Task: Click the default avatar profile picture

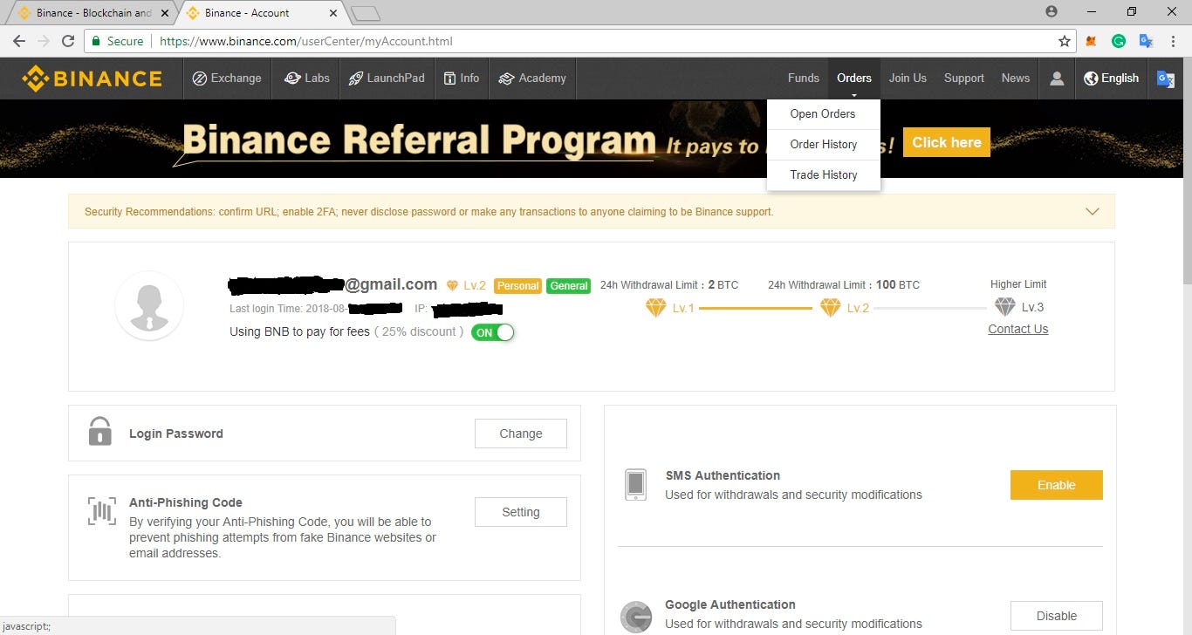Action: point(149,305)
